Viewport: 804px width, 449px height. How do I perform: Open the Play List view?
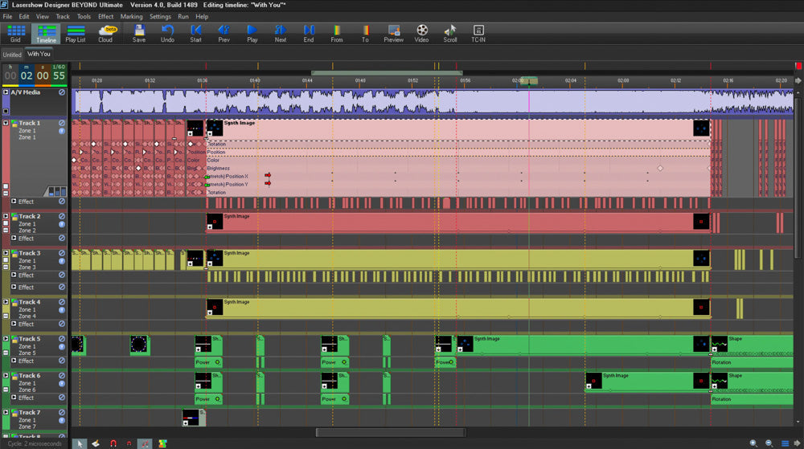76,33
